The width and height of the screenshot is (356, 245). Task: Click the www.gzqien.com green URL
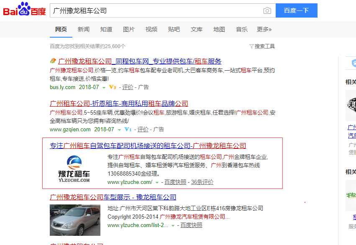(70, 129)
